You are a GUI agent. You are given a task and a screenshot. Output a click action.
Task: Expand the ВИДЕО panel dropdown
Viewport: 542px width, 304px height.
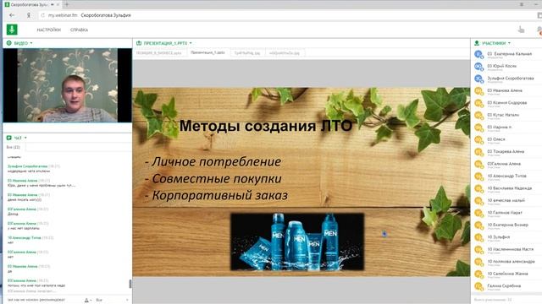(x=31, y=43)
